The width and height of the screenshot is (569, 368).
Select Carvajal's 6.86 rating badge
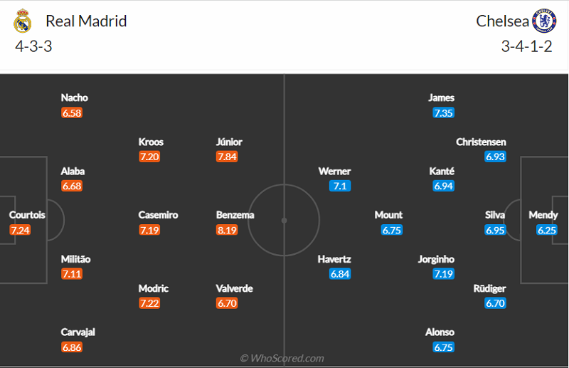tap(72, 347)
